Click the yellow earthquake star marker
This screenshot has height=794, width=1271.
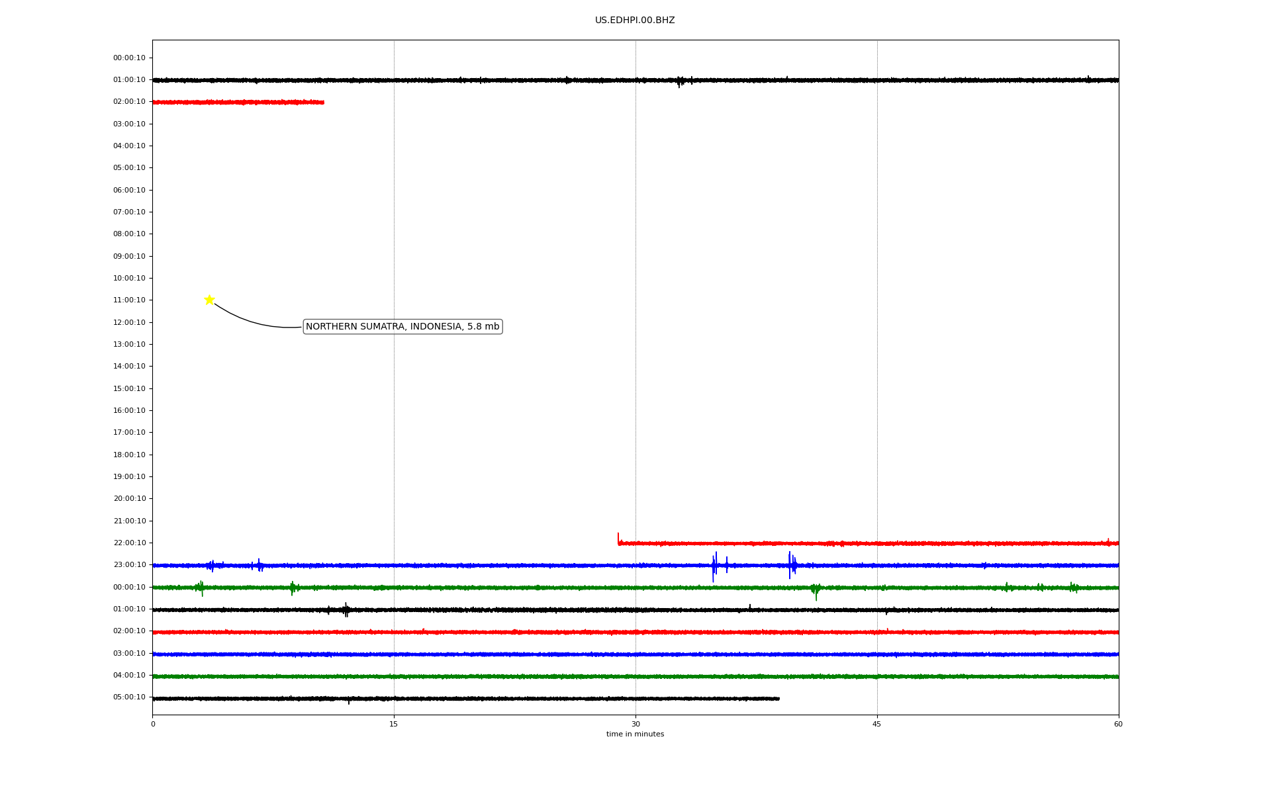click(x=209, y=300)
